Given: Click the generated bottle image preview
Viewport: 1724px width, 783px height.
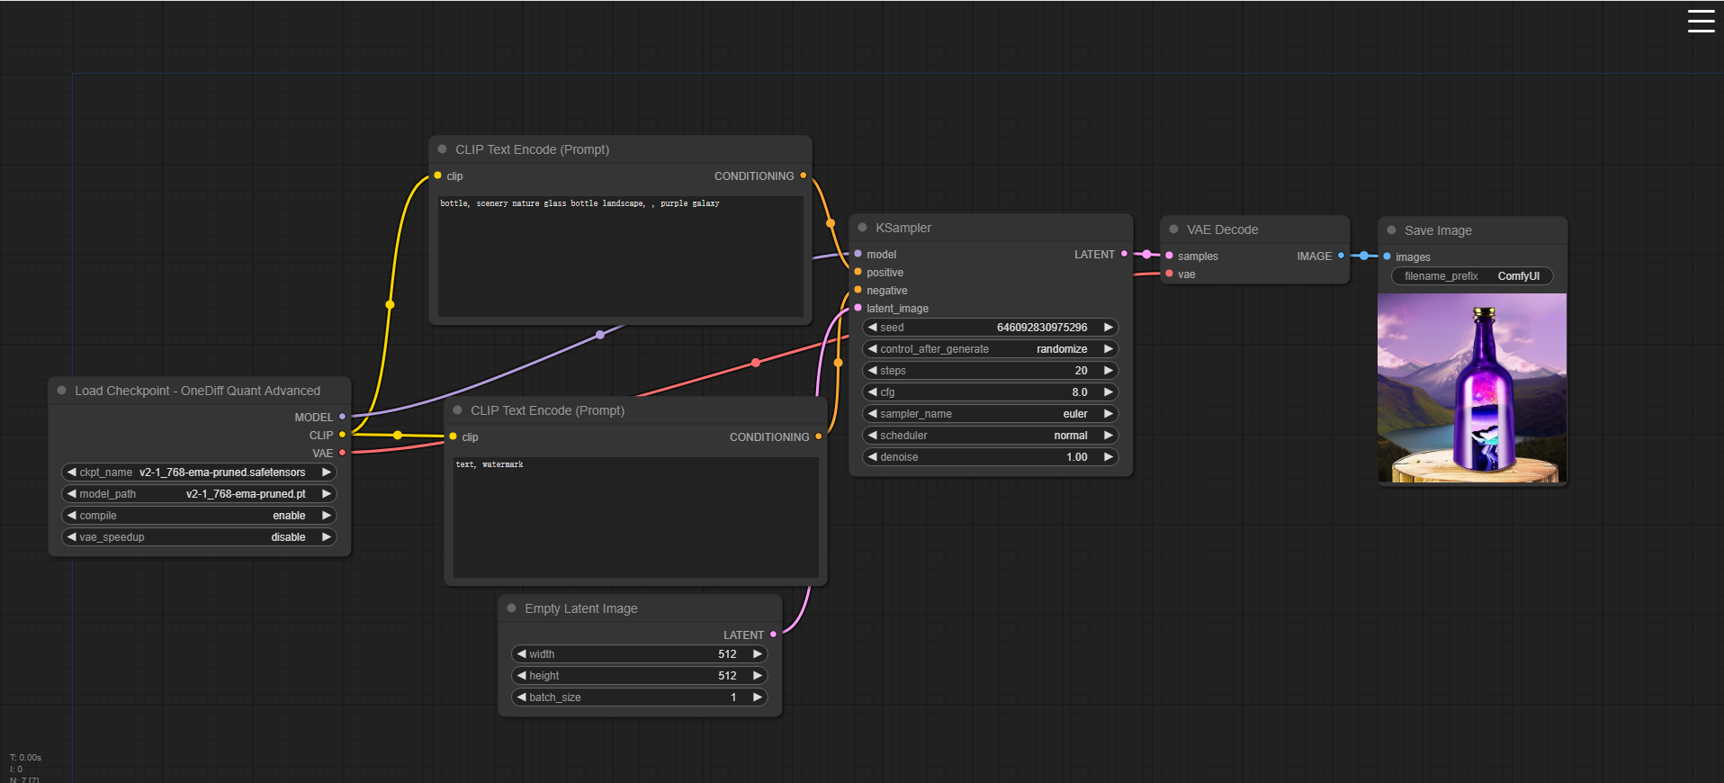Looking at the screenshot, I should pyautogui.click(x=1472, y=388).
